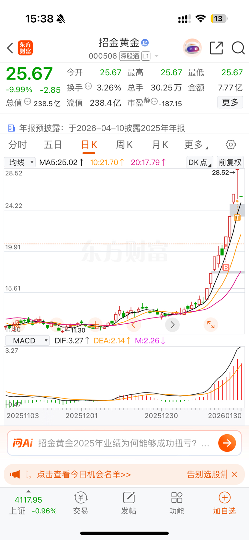Open the 均线 indicator dropdown
This screenshot has height=540, width=249.
pos(19,162)
